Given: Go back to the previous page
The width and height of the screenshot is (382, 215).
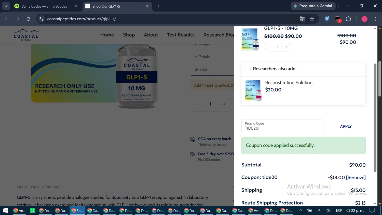Looking at the screenshot, I should [7, 19].
